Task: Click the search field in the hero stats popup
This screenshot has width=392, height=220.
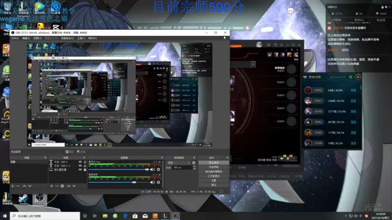Action: click(x=340, y=77)
